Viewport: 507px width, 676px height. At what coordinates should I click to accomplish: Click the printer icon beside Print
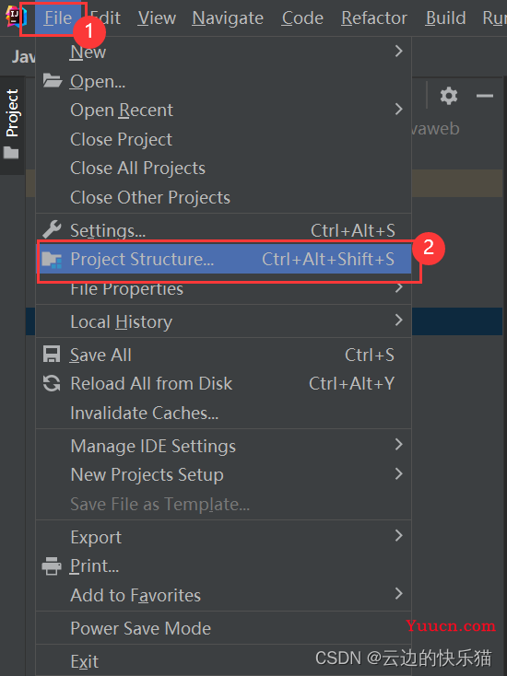(52, 565)
